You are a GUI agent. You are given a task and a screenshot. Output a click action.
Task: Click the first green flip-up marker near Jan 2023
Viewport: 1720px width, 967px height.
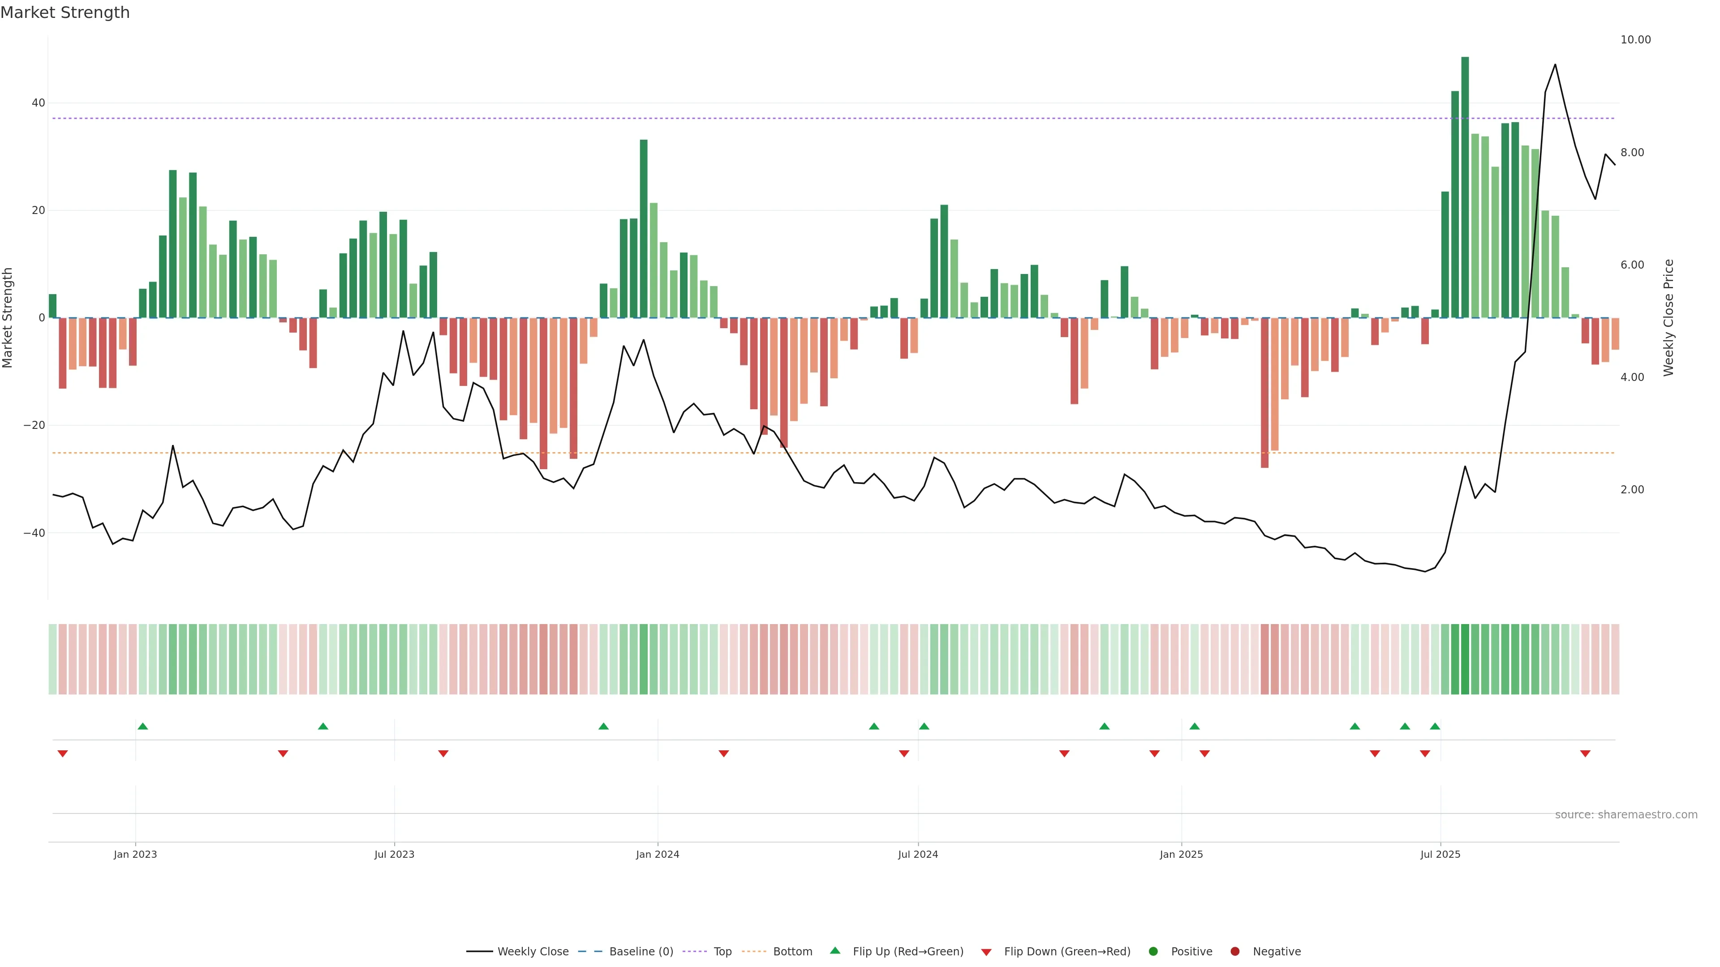142,726
